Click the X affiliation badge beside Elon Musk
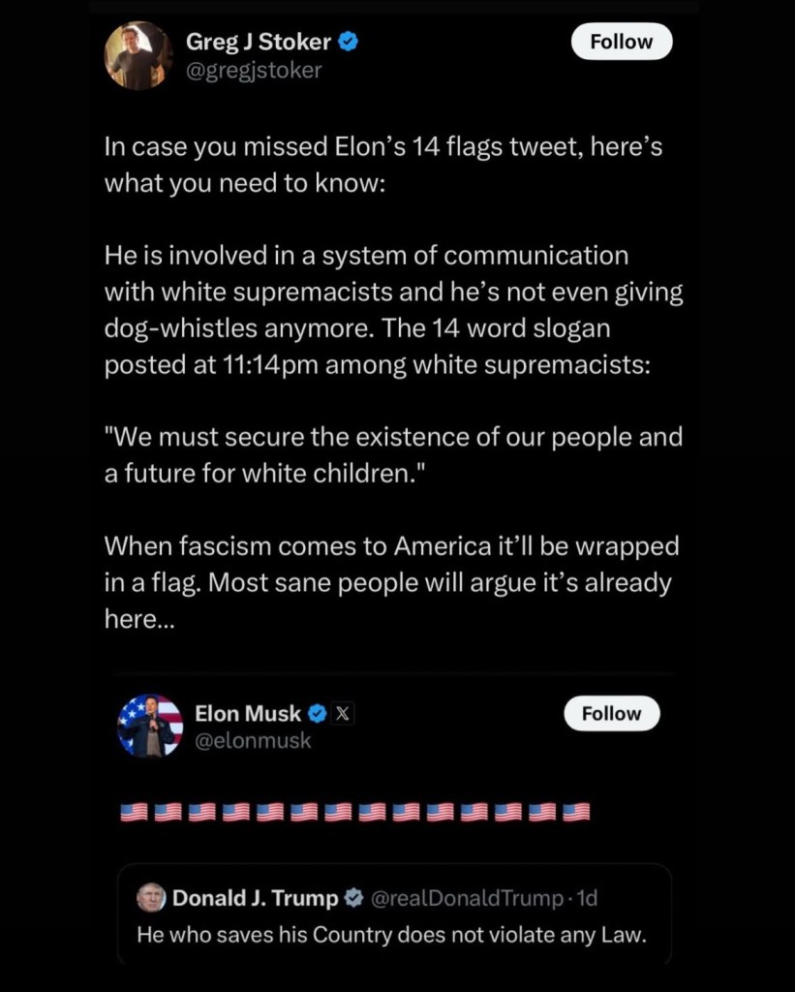 tap(343, 714)
